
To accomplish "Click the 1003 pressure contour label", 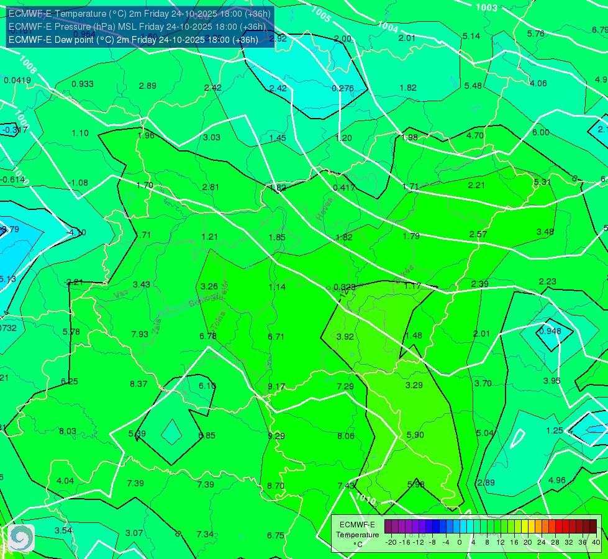I will [x=486, y=7].
